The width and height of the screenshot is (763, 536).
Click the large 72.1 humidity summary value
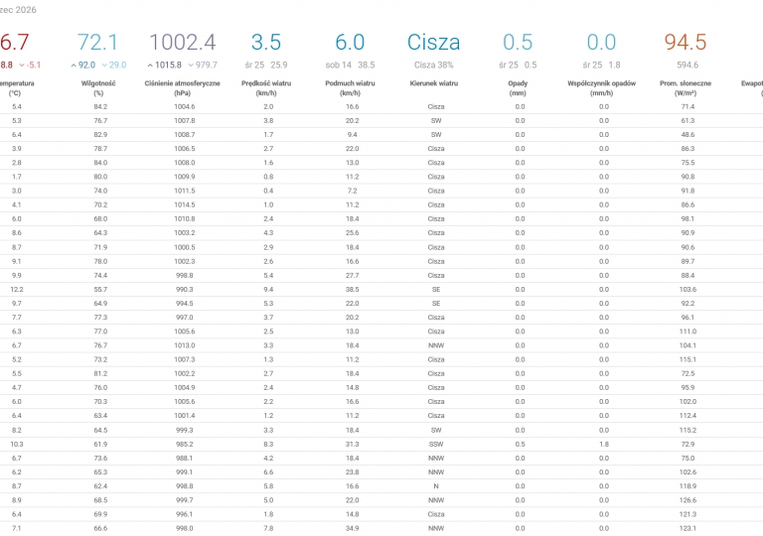(x=97, y=43)
